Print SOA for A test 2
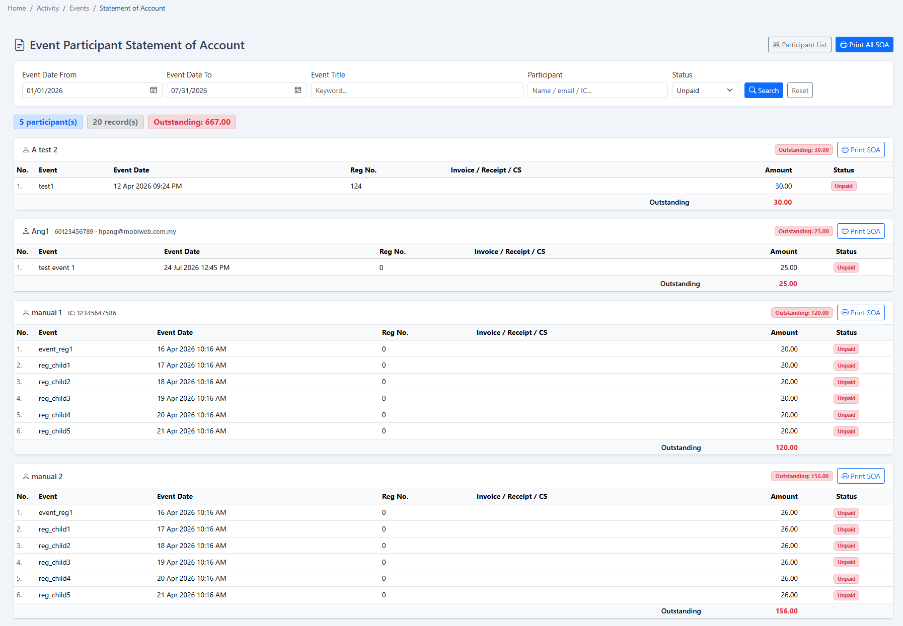Viewport: 903px width, 626px height. click(861, 150)
